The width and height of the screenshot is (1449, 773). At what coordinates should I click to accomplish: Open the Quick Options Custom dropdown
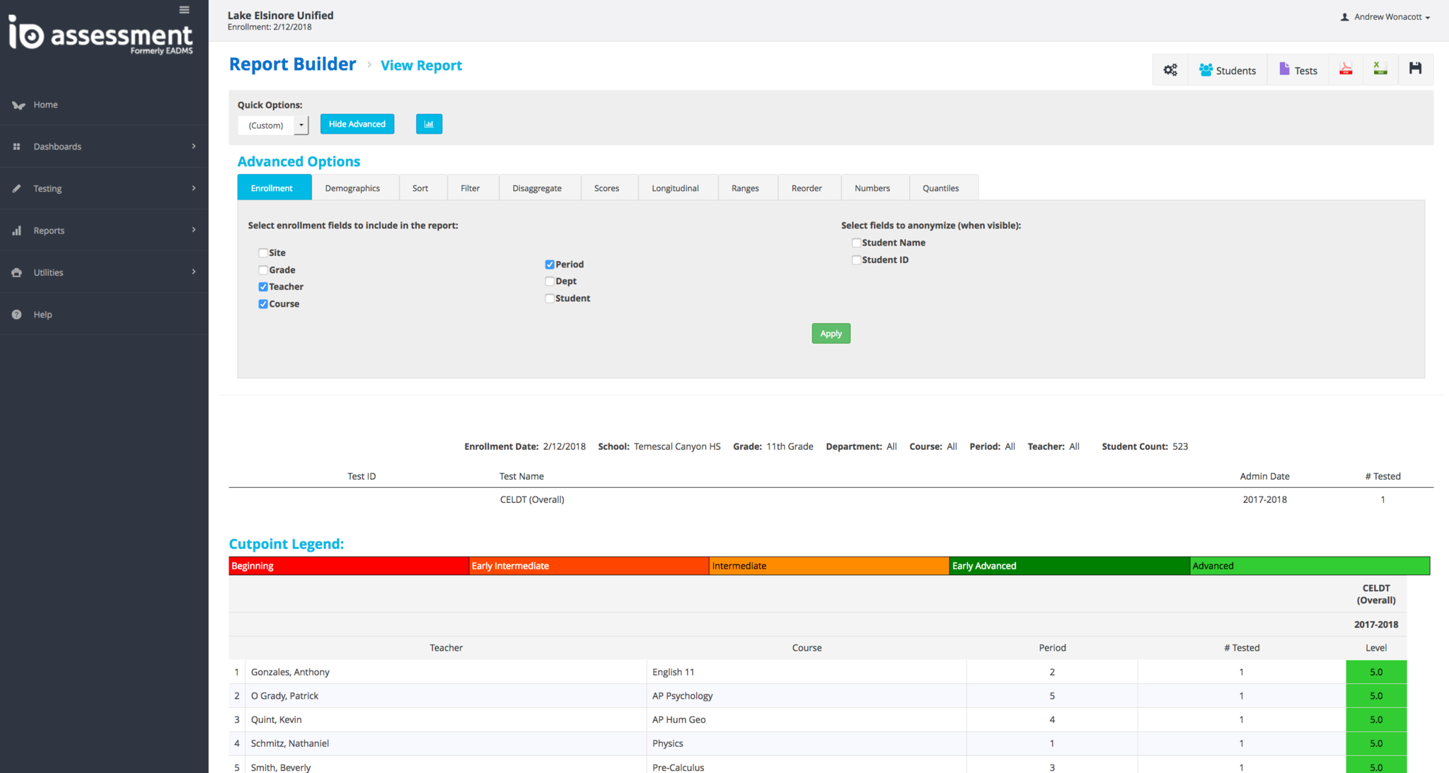[x=273, y=126]
